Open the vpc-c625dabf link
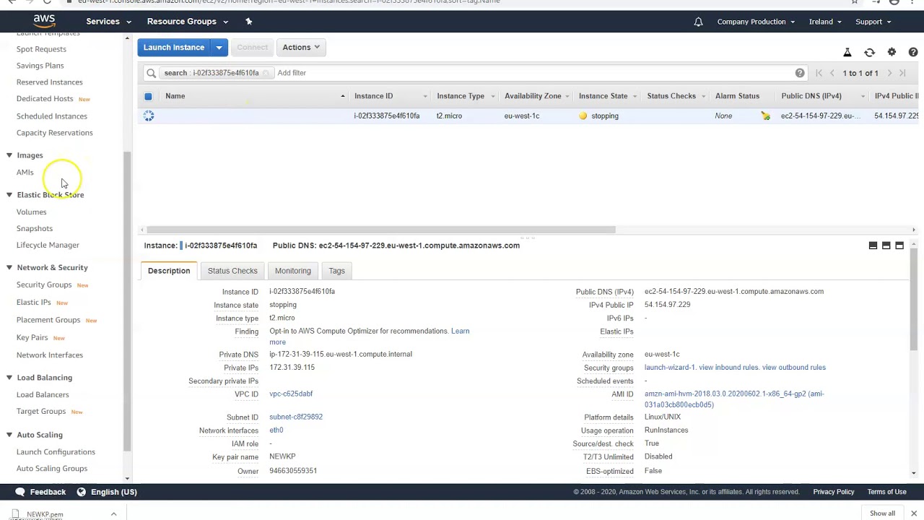 click(291, 394)
